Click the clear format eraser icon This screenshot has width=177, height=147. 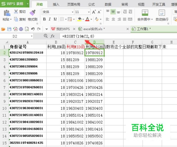[x=97, y=19]
